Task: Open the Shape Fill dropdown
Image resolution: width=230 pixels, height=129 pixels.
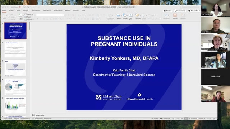Action: click(153, 15)
